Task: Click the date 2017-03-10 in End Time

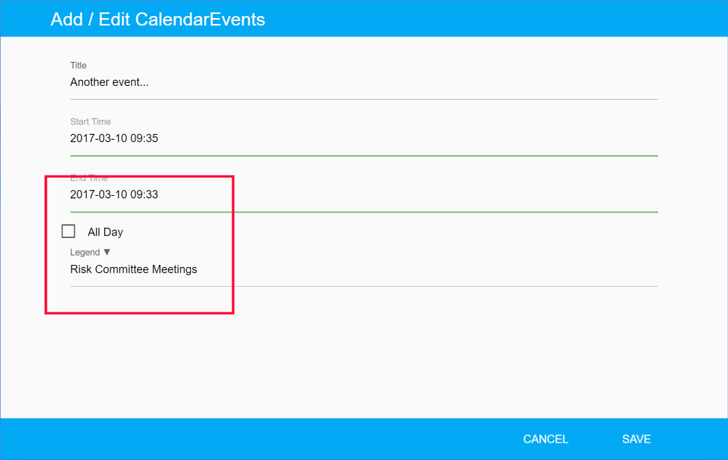Action: click(x=98, y=194)
